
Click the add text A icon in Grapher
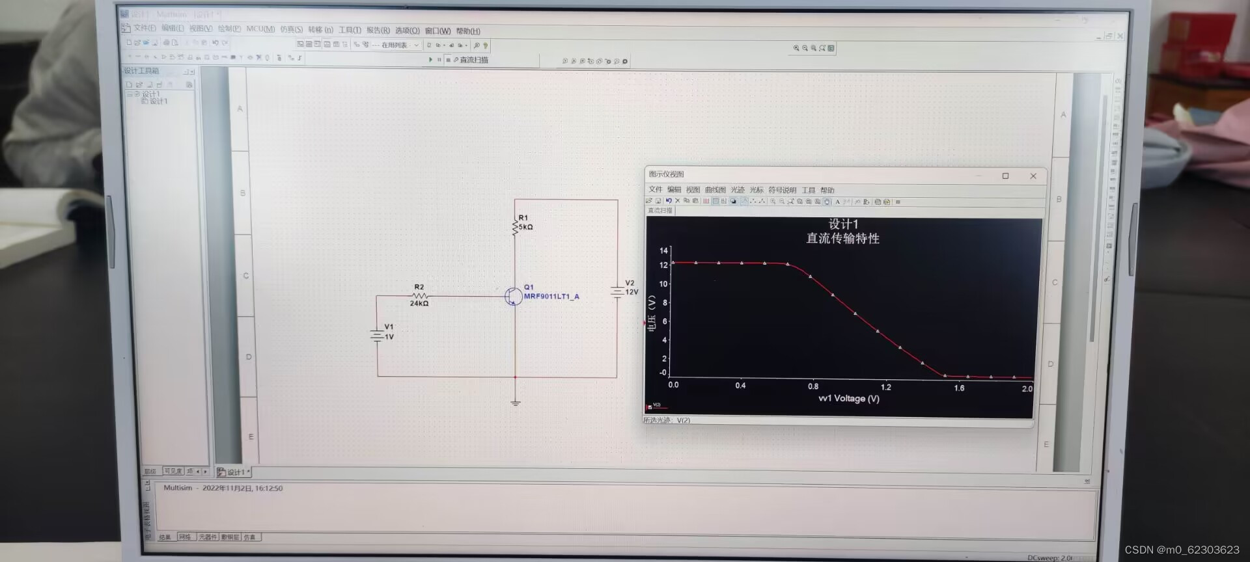[837, 202]
